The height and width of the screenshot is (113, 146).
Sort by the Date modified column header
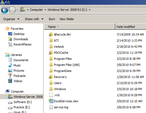coord(131,27)
